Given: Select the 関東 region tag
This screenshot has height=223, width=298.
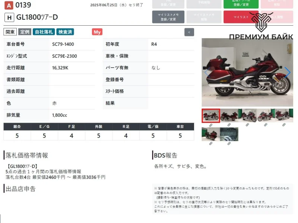Looking at the screenshot, I should [10, 32].
